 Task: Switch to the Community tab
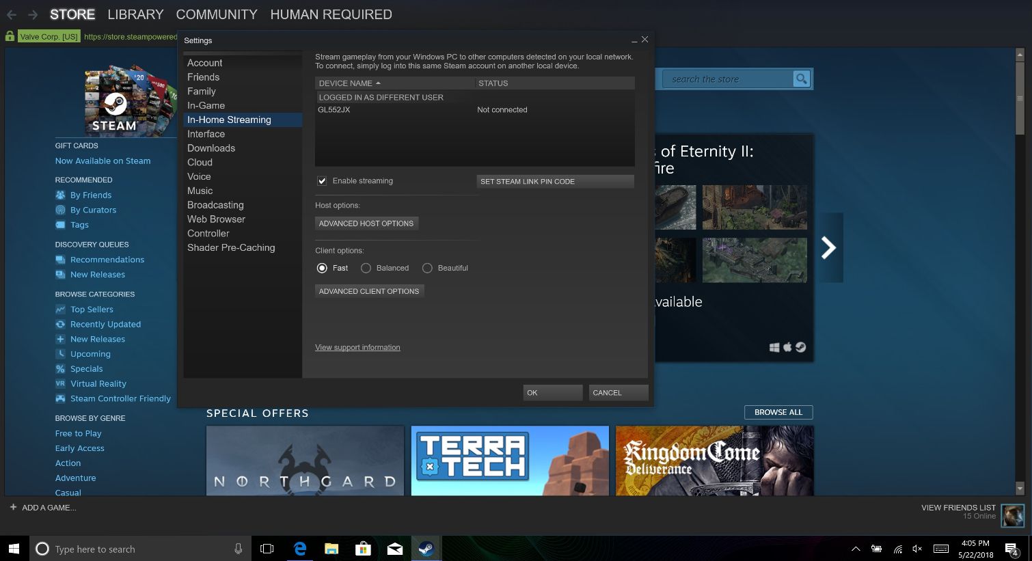[x=217, y=14]
